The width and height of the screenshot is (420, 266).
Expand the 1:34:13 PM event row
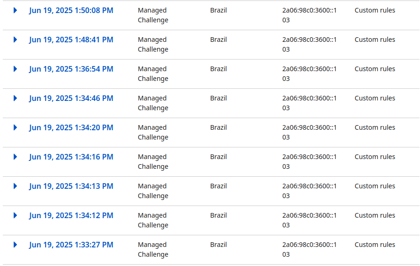tap(15, 186)
